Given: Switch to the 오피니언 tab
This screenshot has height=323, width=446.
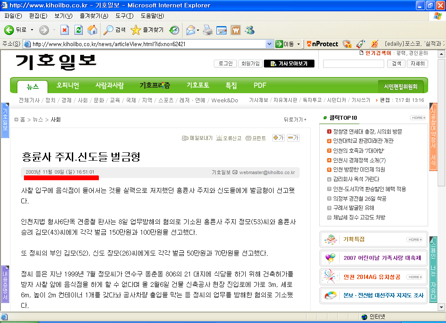Looking at the screenshot, I should 68,85.
